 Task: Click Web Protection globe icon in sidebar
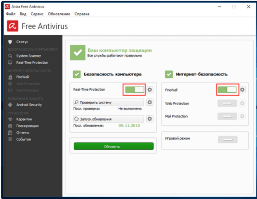pos(10,84)
